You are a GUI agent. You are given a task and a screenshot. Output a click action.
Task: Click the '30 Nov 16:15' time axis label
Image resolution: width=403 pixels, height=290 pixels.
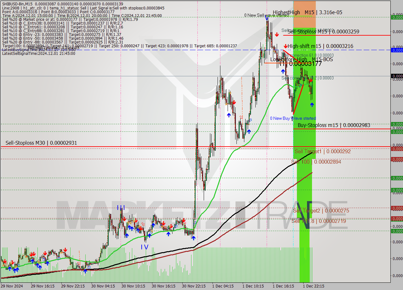[x=164, y=286]
